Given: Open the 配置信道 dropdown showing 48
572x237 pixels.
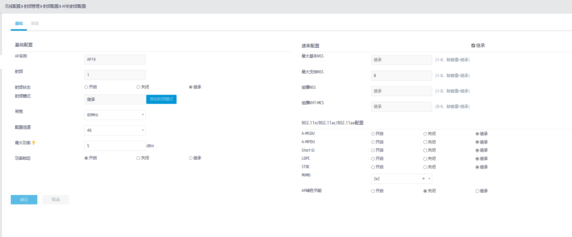Looking at the screenshot, I should [x=115, y=130].
